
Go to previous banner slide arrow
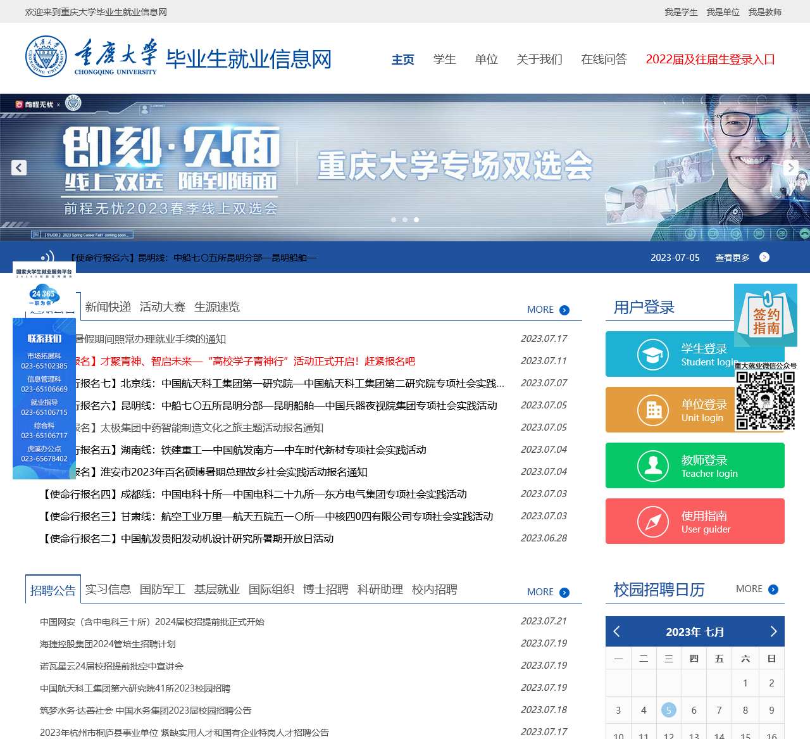pyautogui.click(x=19, y=168)
